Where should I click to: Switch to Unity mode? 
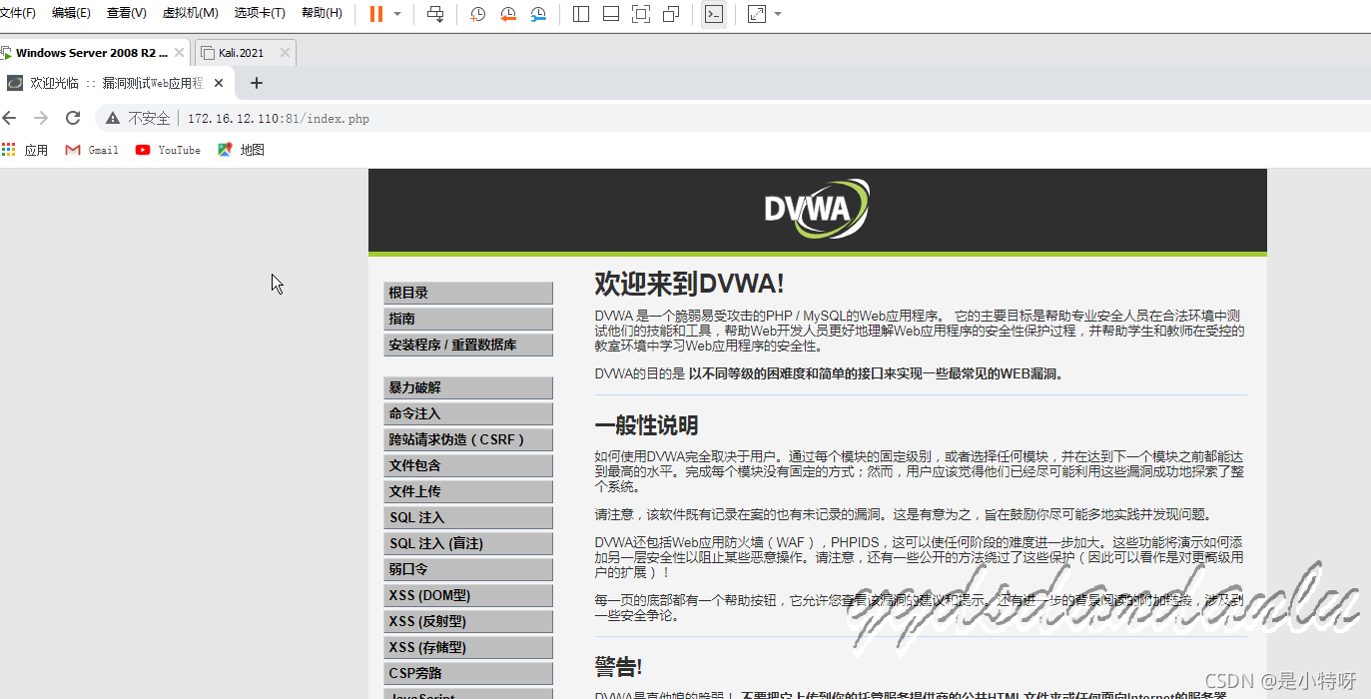click(671, 14)
